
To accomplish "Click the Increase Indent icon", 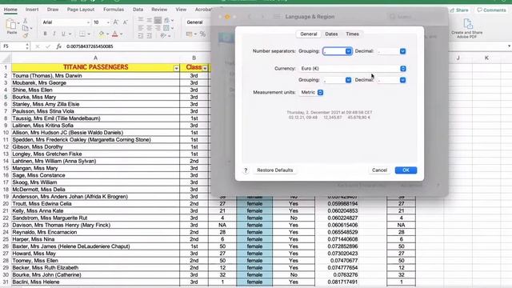I will click(150, 35).
